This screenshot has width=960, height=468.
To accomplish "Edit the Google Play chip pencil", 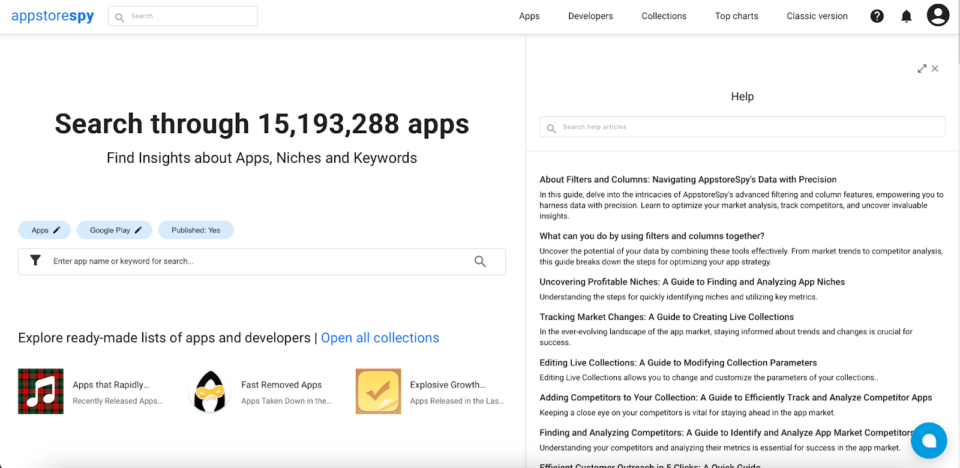I will [138, 230].
